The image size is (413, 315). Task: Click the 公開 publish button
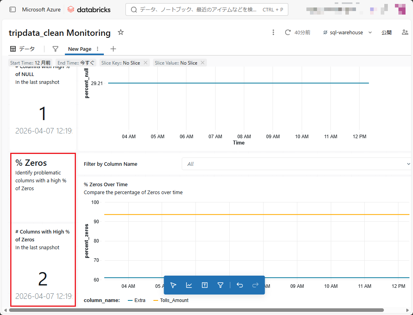(386, 32)
